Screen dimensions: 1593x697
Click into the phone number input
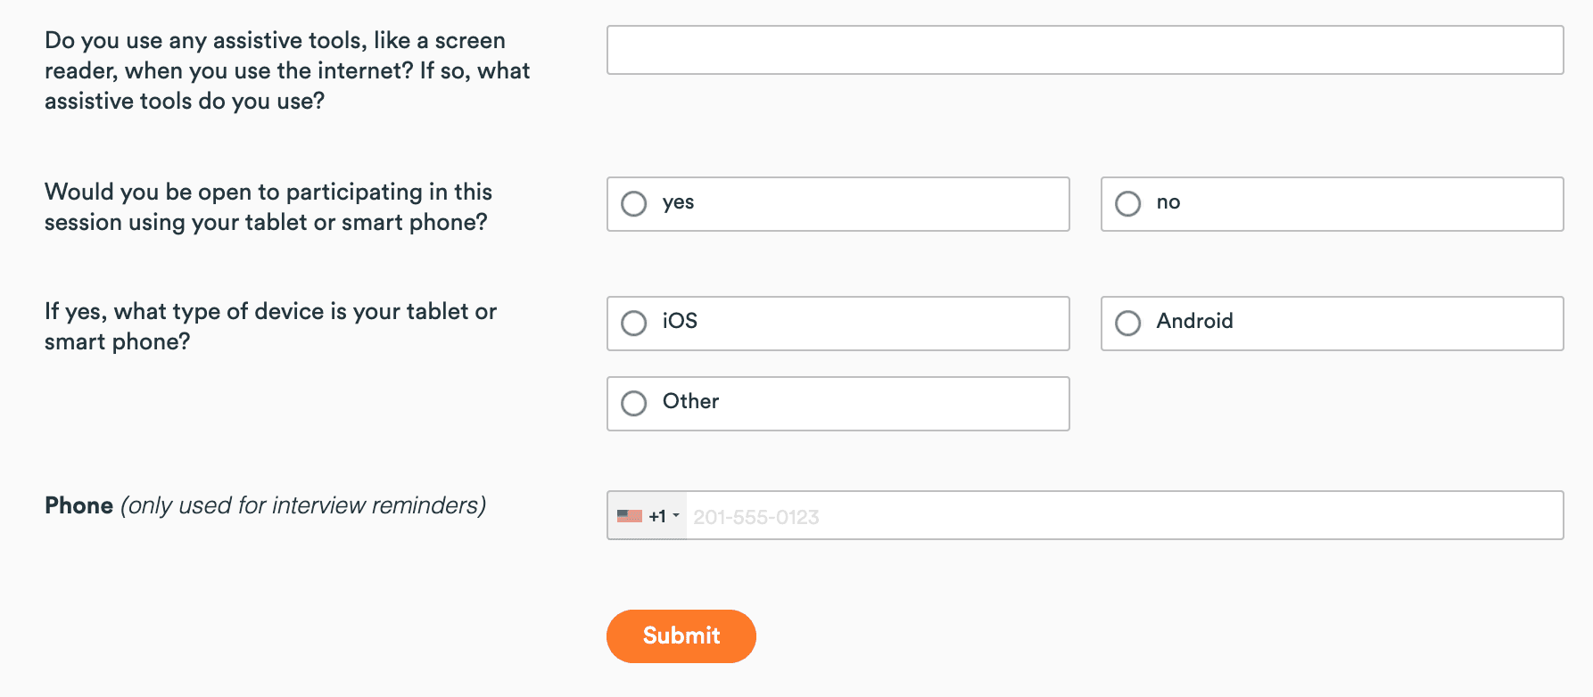coord(1124,516)
